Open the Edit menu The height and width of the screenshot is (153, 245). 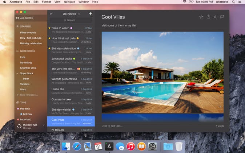tap(36, 2)
